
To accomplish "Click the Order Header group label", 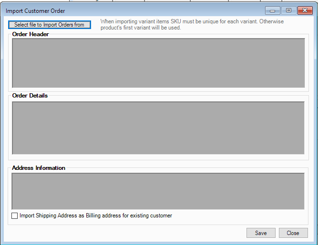I will (31, 34).
